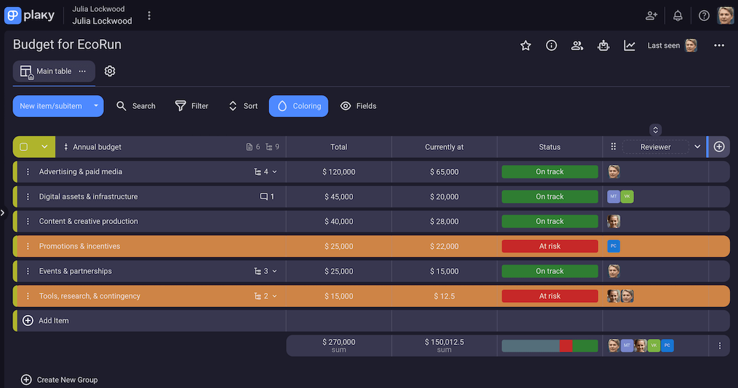Click the automations robot icon
738x388 pixels.
click(x=603, y=45)
